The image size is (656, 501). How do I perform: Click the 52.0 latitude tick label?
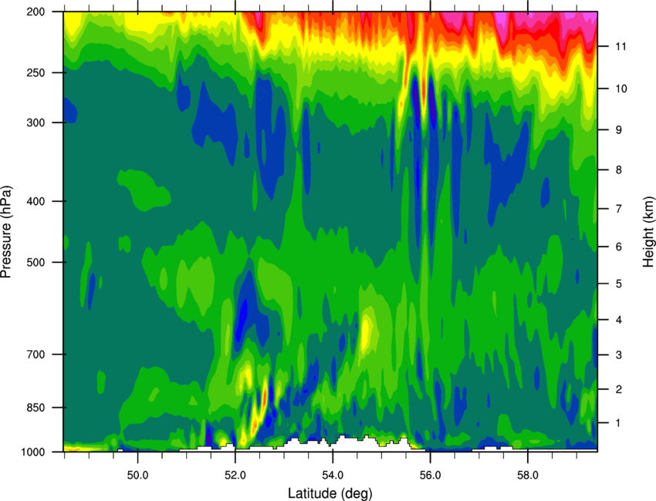235,476
